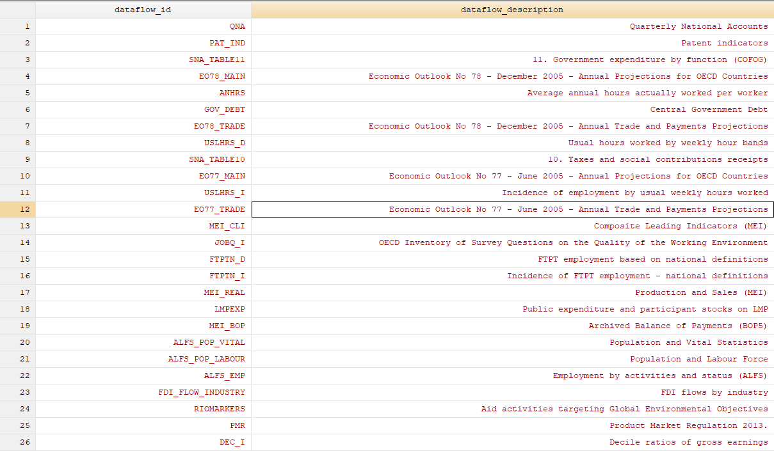This screenshot has height=451, width=774.
Task: Click the USLHRS_D cell
Action: coord(143,143)
